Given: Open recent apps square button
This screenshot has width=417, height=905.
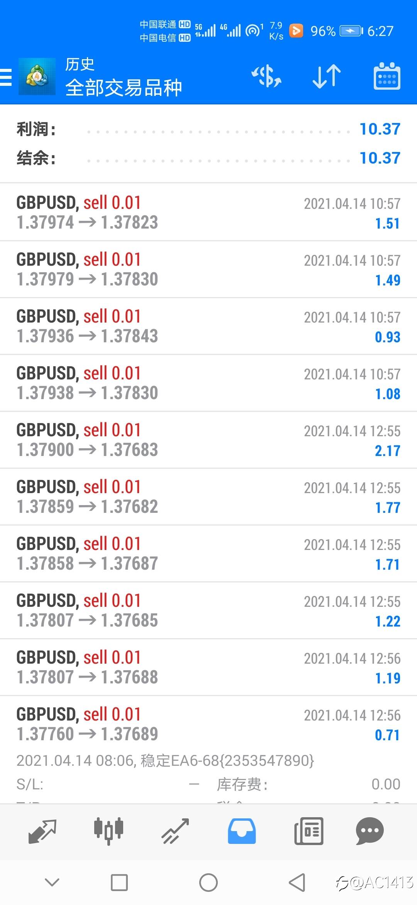Looking at the screenshot, I should coord(119,883).
